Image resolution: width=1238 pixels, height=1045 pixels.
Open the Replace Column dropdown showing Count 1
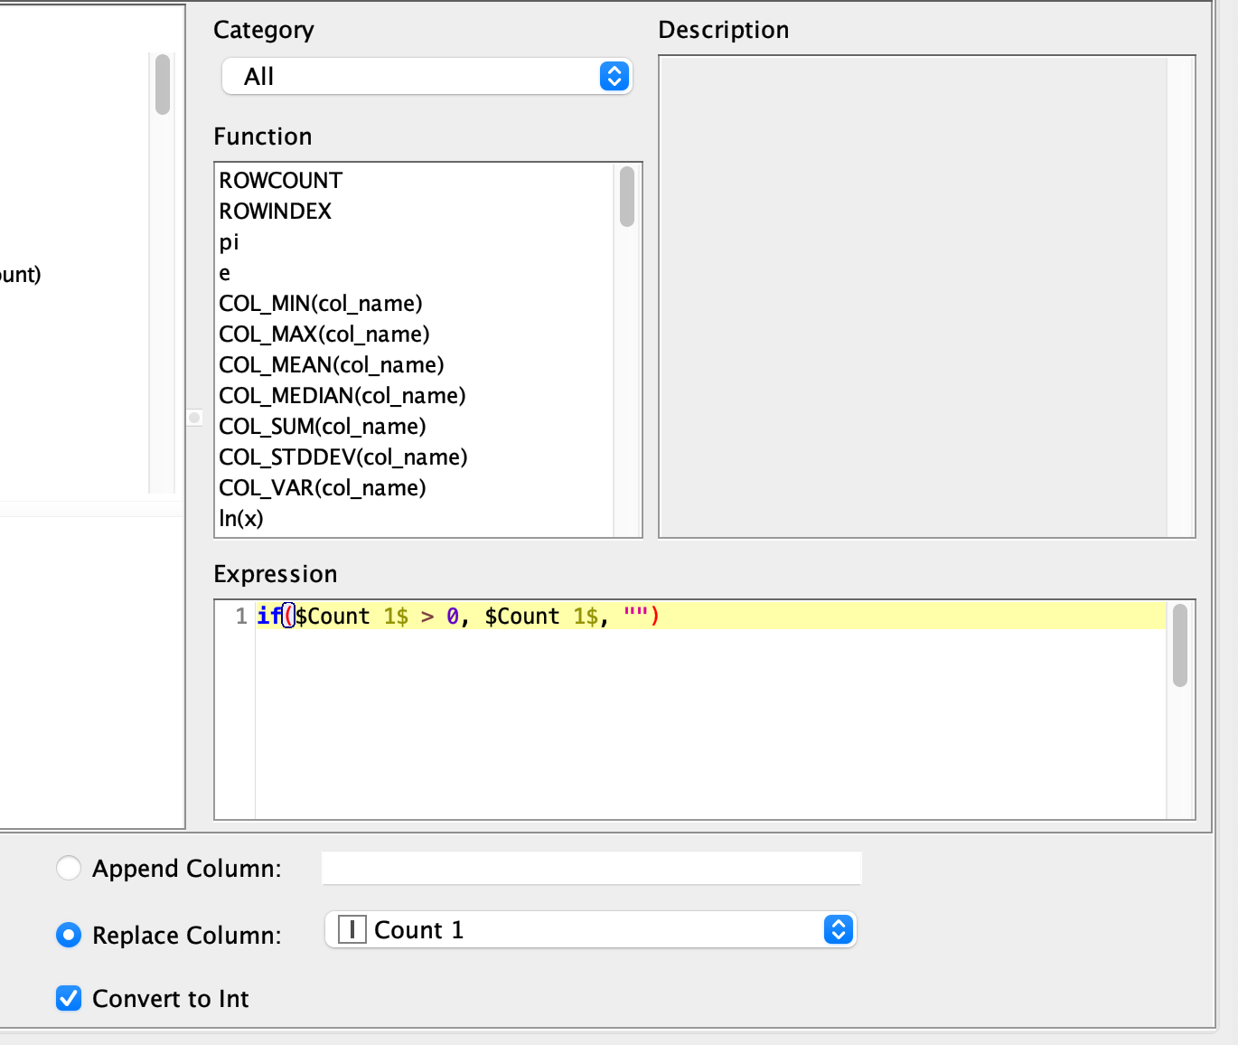tap(590, 930)
